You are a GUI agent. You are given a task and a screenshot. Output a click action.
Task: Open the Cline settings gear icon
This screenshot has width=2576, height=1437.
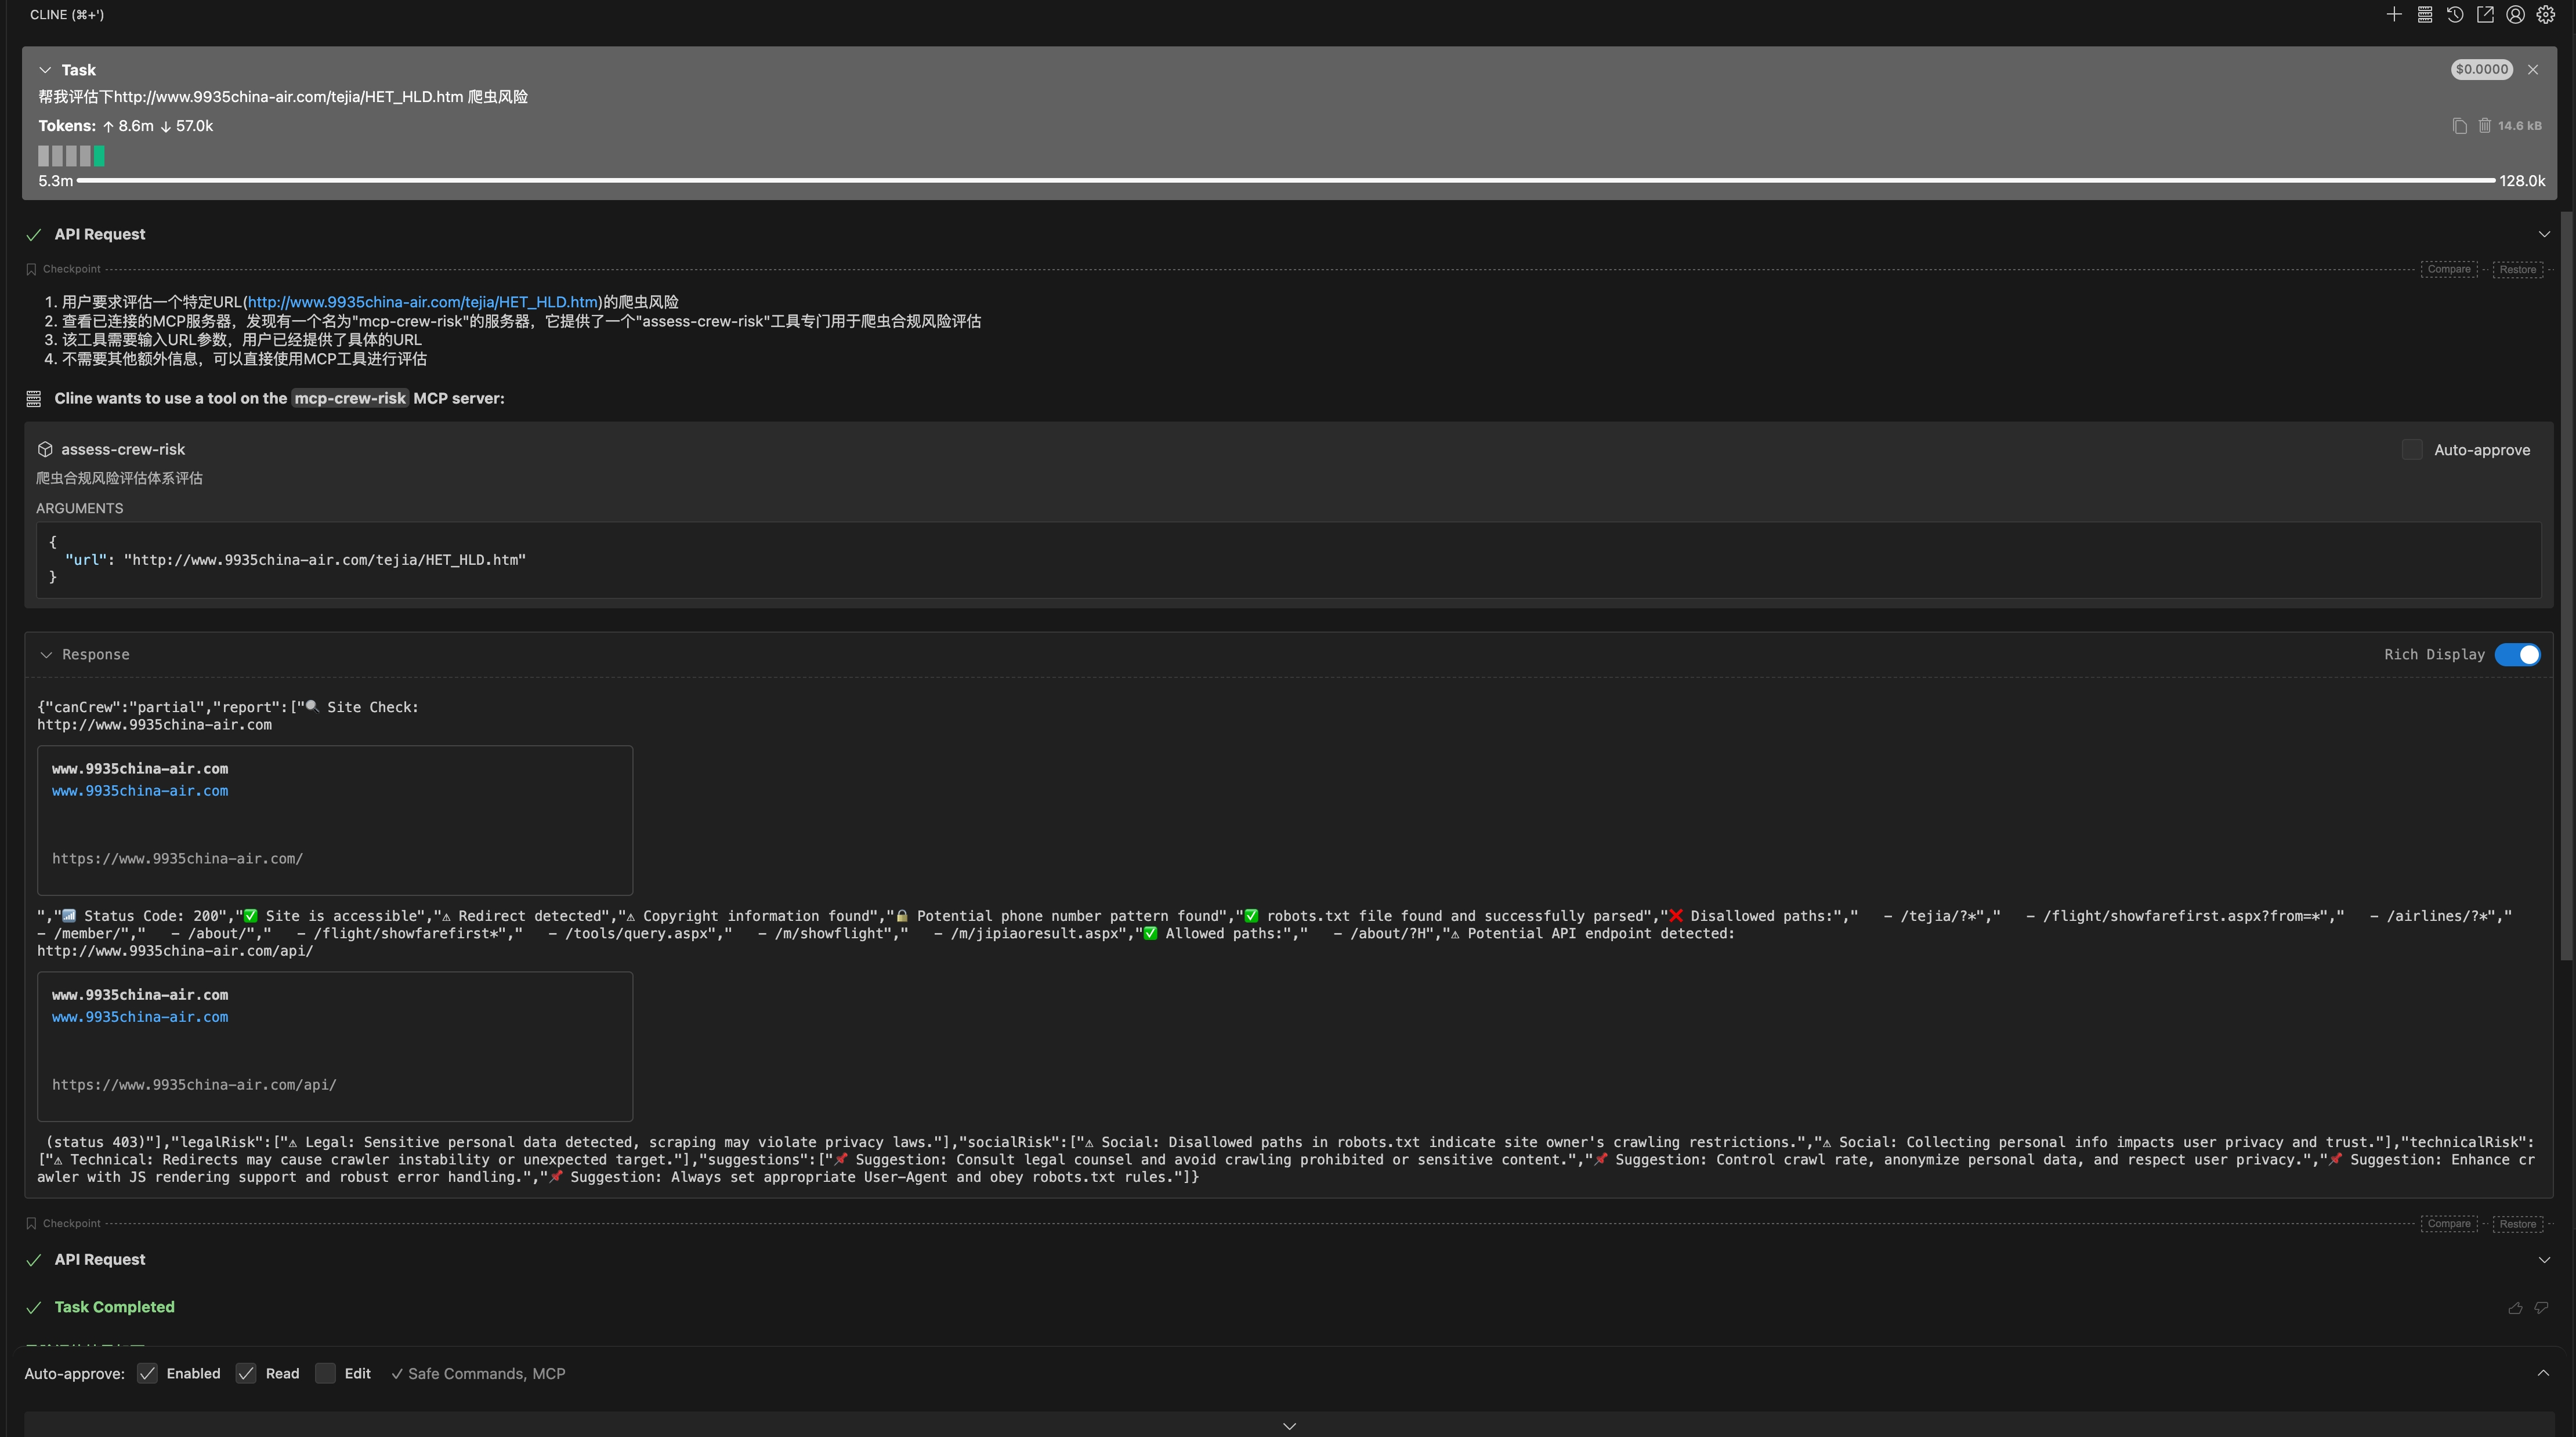2546,14
